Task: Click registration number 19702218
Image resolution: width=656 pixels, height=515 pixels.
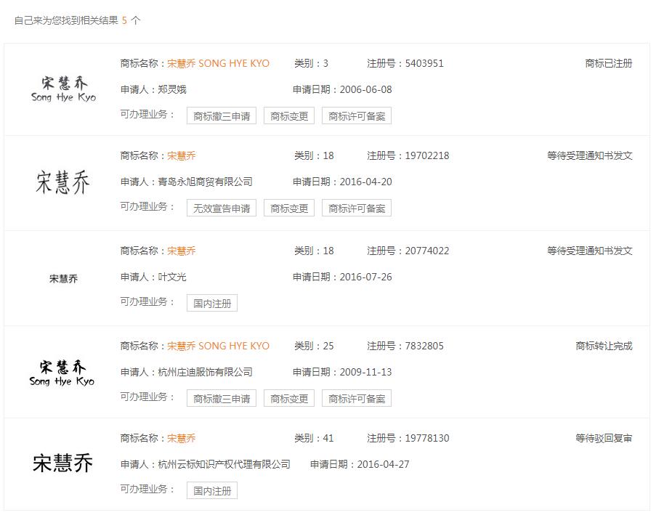Action: click(x=427, y=155)
